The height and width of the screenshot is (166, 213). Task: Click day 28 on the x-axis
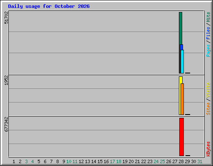coord(181,161)
